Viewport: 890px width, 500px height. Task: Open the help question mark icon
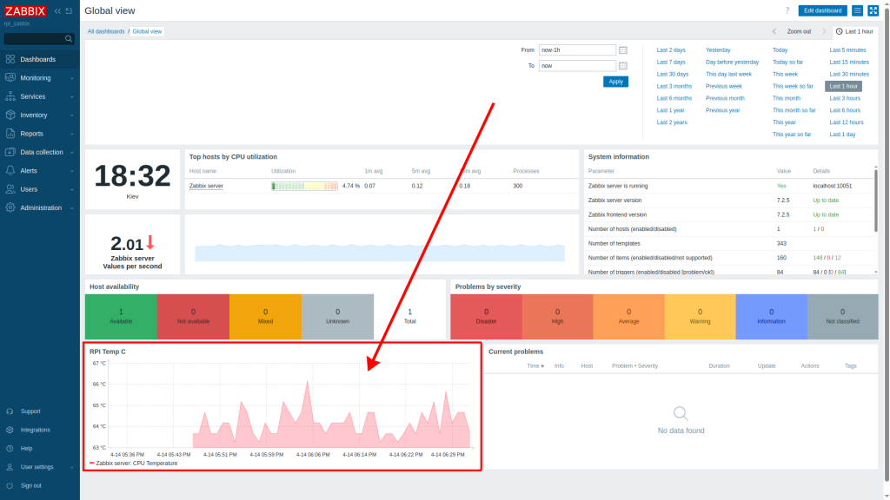pyautogui.click(x=787, y=10)
